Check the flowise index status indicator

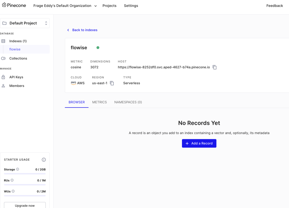pos(98,47)
